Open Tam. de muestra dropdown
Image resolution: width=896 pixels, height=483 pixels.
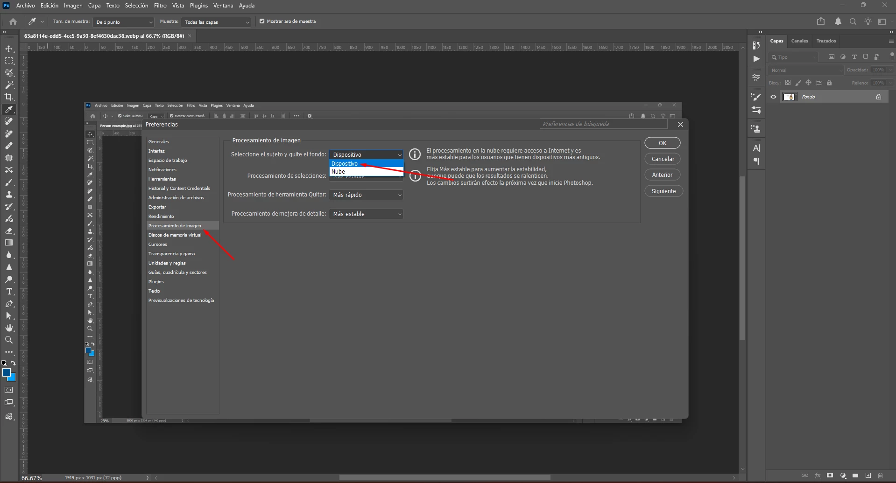pyautogui.click(x=124, y=22)
